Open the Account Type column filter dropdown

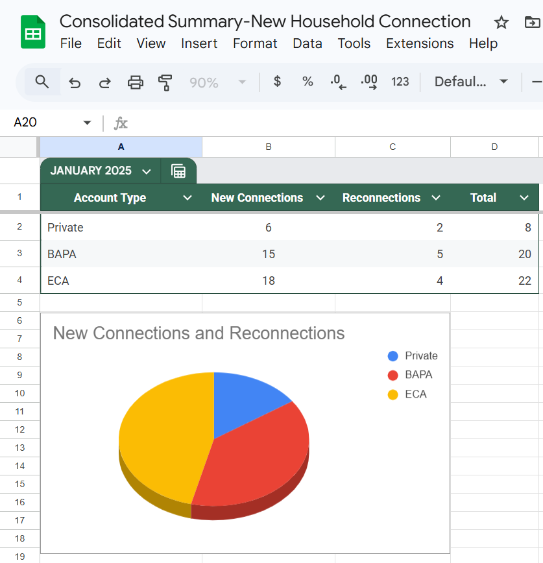click(187, 198)
